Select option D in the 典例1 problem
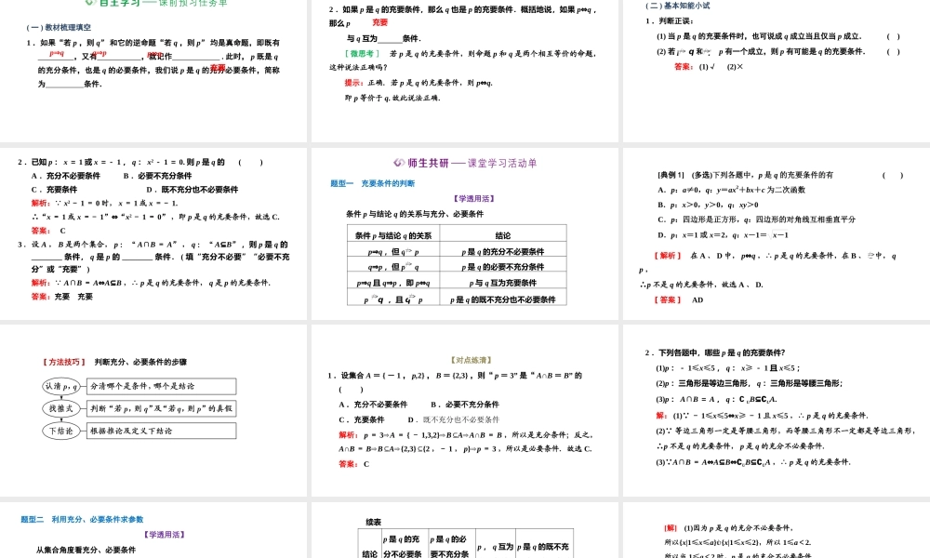This screenshot has width=930, height=558. [662, 234]
